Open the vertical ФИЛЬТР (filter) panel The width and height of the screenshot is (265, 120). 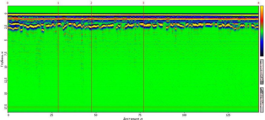262,100
